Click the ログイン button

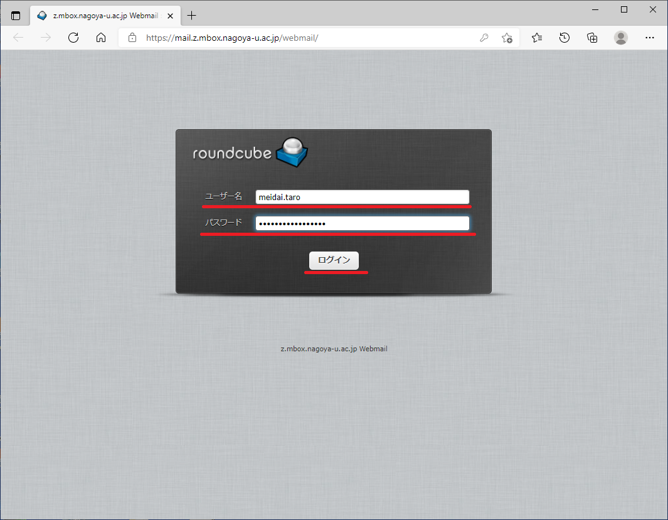(334, 260)
